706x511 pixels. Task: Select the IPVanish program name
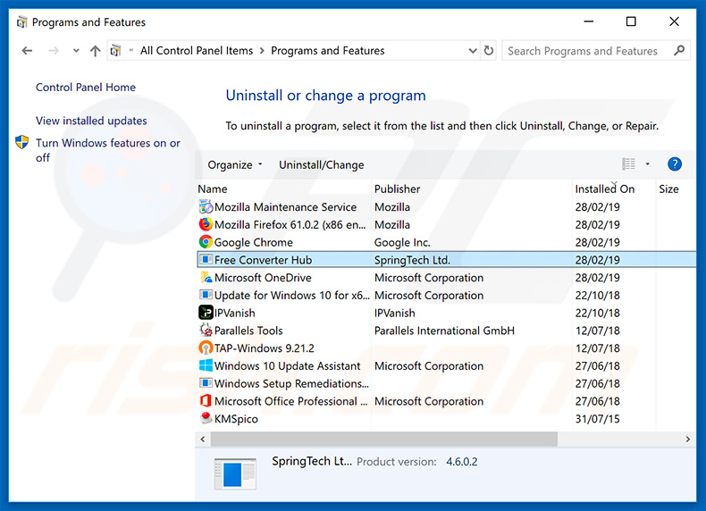pyautogui.click(x=234, y=313)
